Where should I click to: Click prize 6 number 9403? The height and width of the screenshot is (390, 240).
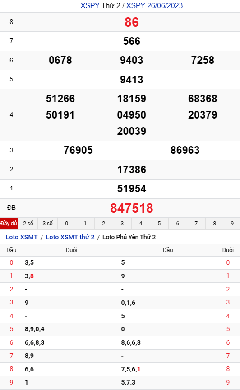(132, 60)
